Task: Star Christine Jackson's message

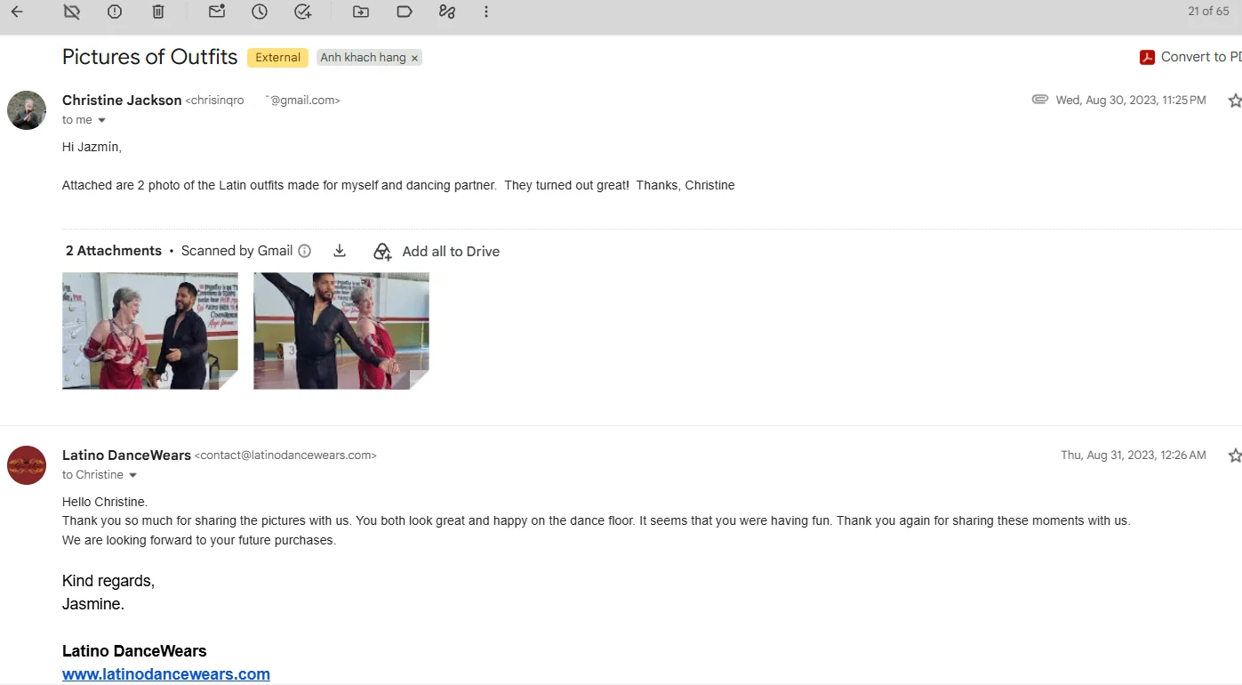Action: [x=1235, y=101]
